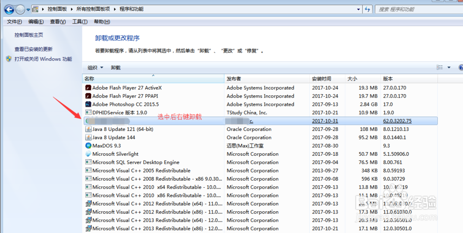Click the Visual C++ 2012 (x64) icon
Viewport: 463px width, 233px height.
[x=88, y=203]
